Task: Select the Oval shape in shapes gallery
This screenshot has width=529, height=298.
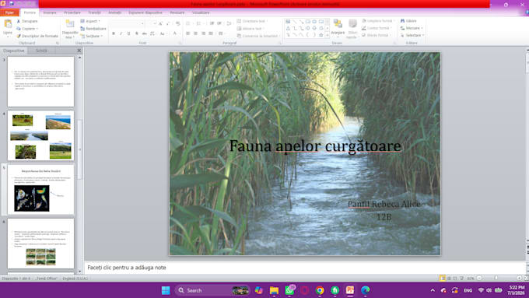Action: point(314,21)
